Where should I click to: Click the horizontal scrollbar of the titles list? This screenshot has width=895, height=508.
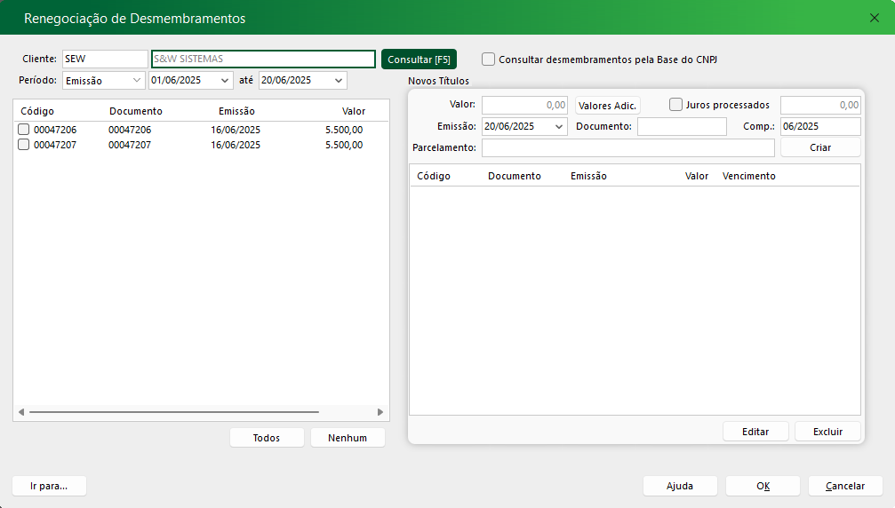[x=173, y=412]
